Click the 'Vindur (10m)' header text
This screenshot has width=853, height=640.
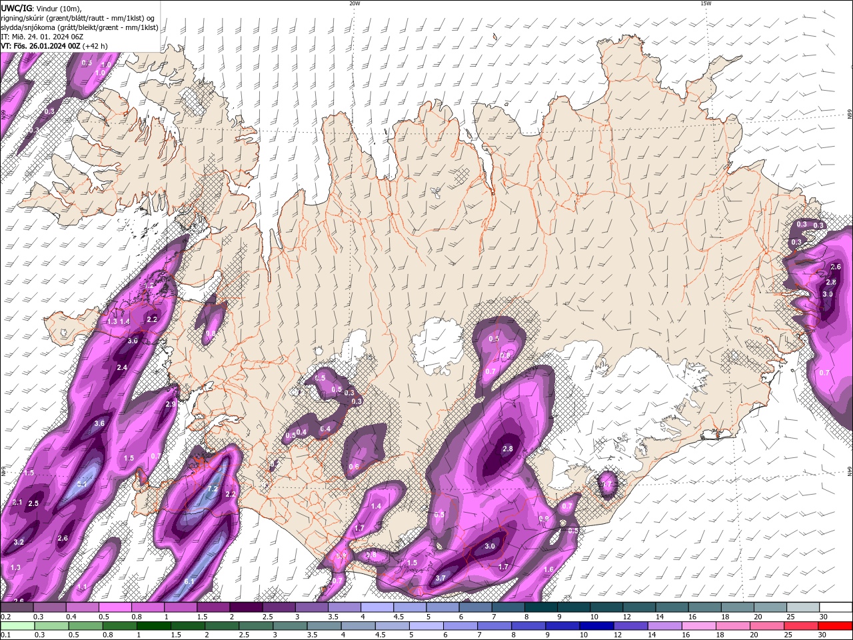(59, 8)
